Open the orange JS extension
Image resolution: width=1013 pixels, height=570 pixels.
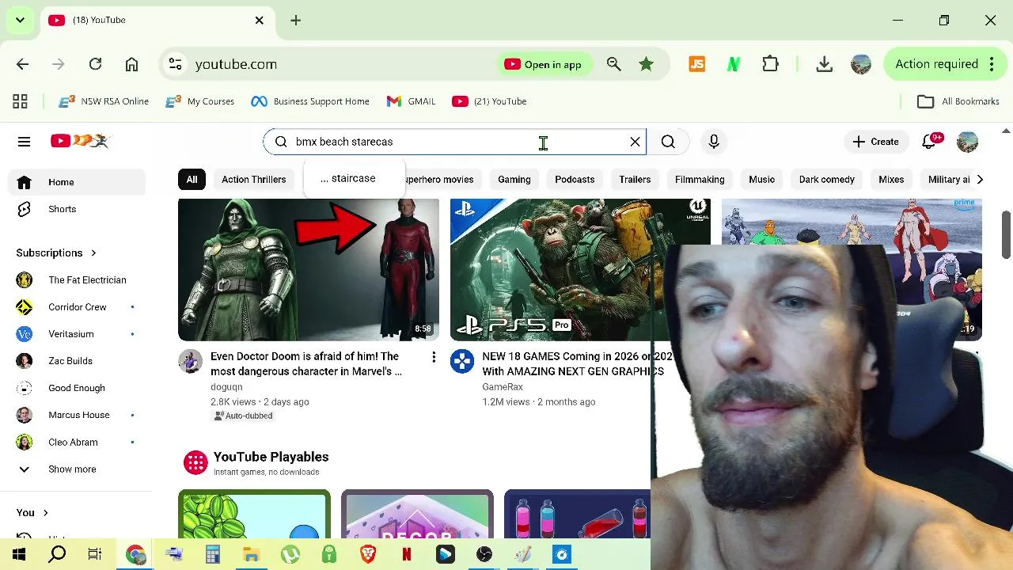697,64
